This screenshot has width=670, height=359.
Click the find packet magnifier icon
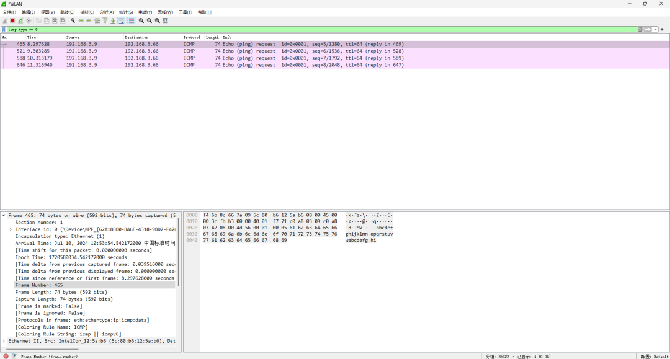73,20
